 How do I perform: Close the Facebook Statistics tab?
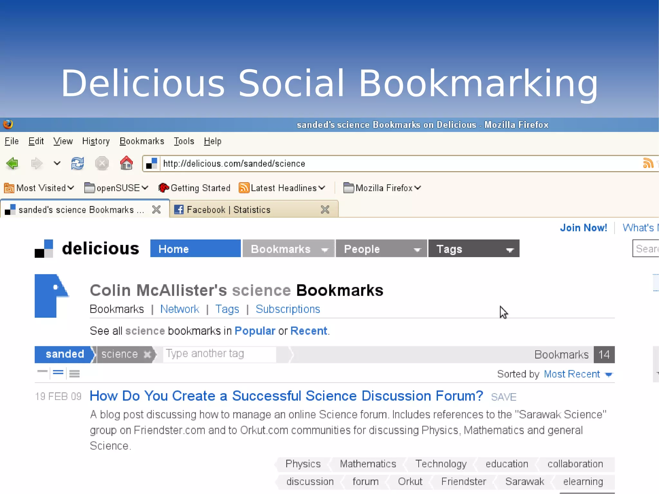[325, 210]
